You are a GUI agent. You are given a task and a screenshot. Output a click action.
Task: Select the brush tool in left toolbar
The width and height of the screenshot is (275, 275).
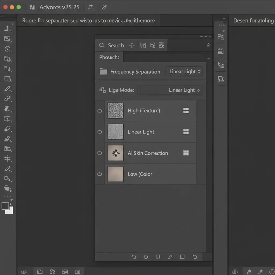pyautogui.click(x=8, y=88)
